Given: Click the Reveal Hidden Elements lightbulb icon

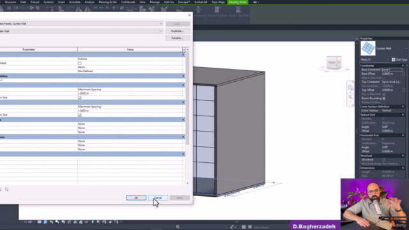Looking at the screenshot, I should [x=93, y=222].
